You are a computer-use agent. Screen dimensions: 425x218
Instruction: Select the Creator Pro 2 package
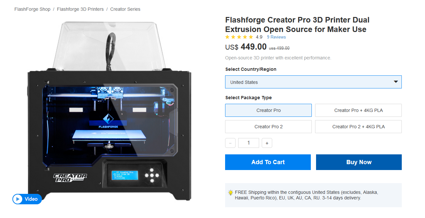268,127
